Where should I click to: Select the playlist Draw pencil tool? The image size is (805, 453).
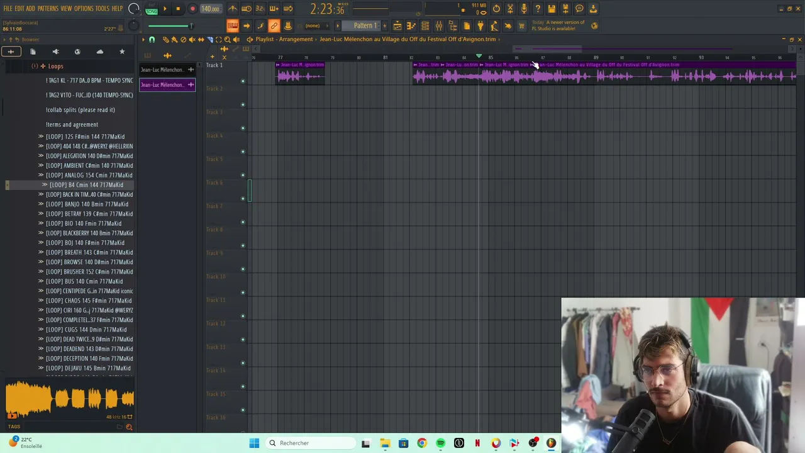[x=166, y=40]
